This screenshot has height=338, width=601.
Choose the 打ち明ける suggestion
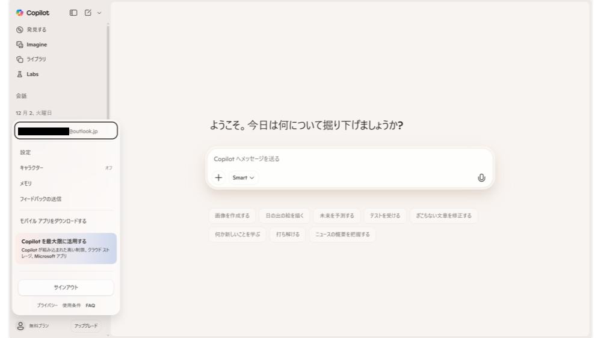288,234
